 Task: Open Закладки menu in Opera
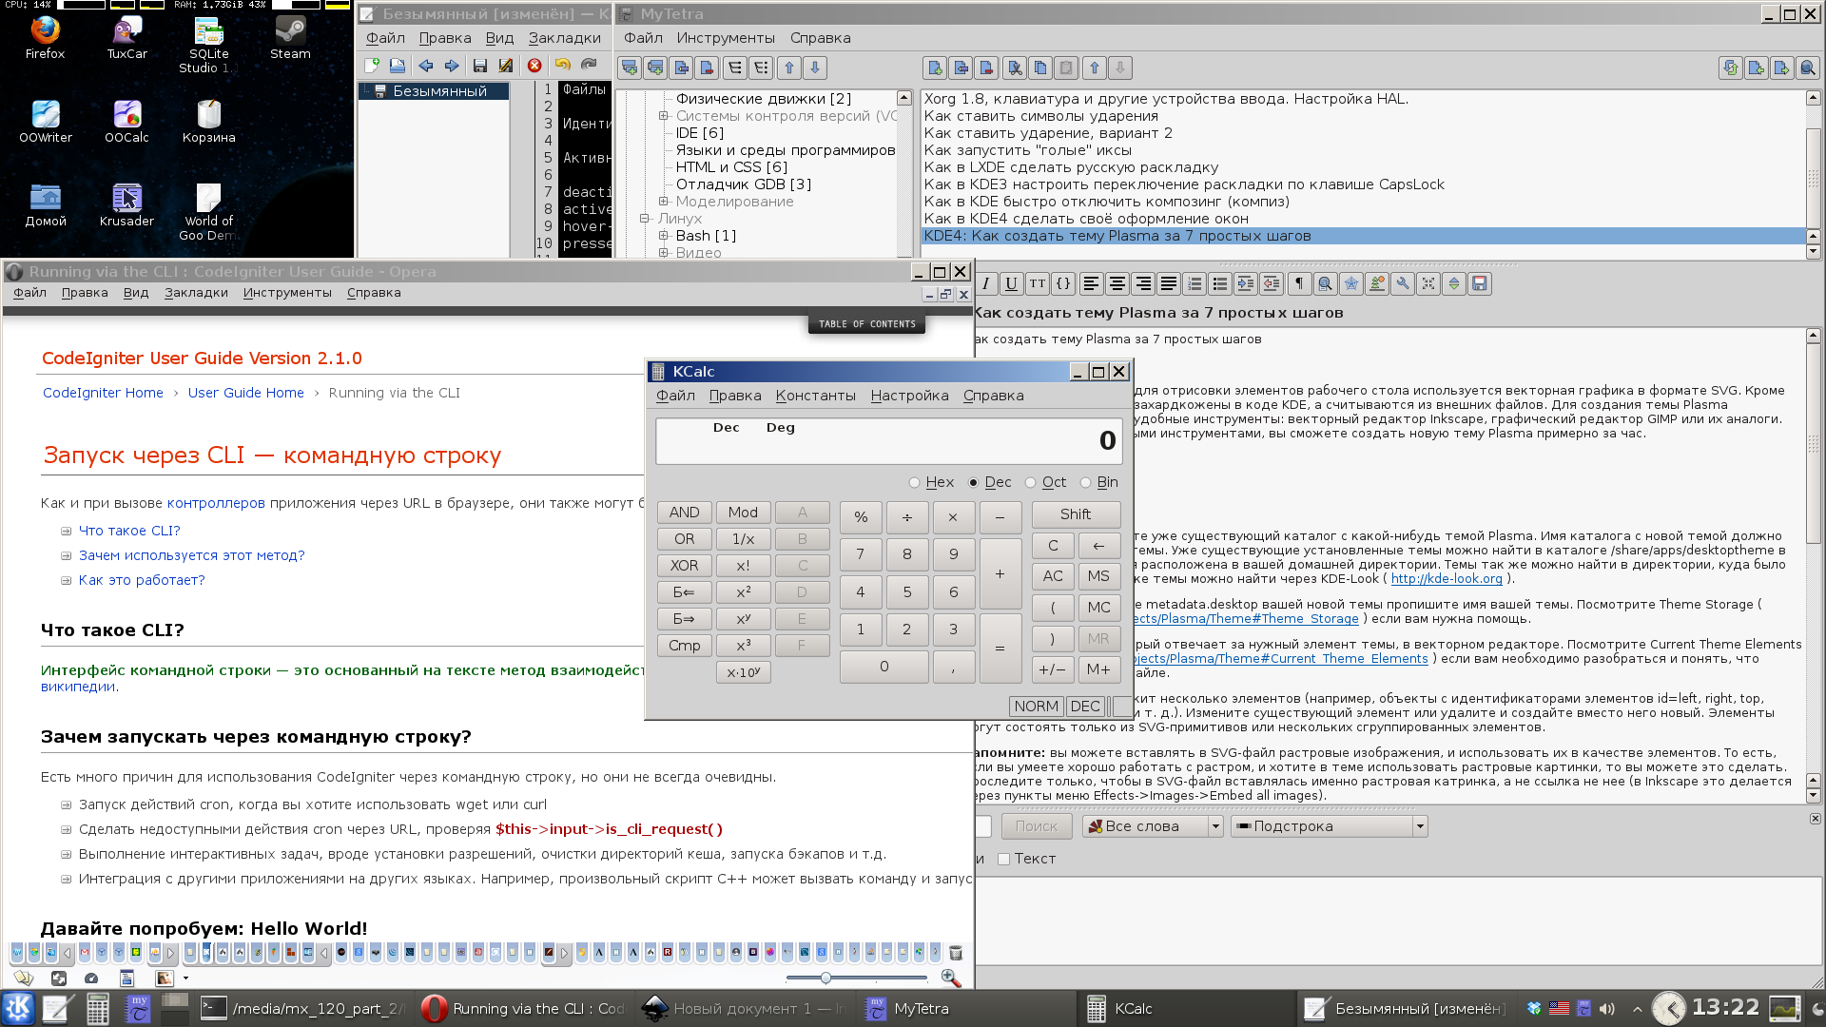(x=196, y=293)
